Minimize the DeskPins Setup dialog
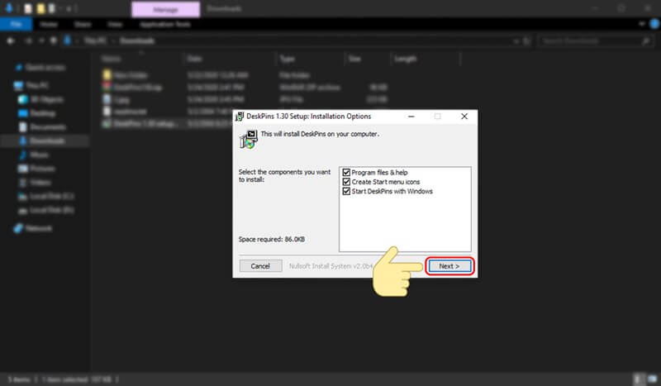Image resolution: width=661 pixels, height=386 pixels. (411, 117)
